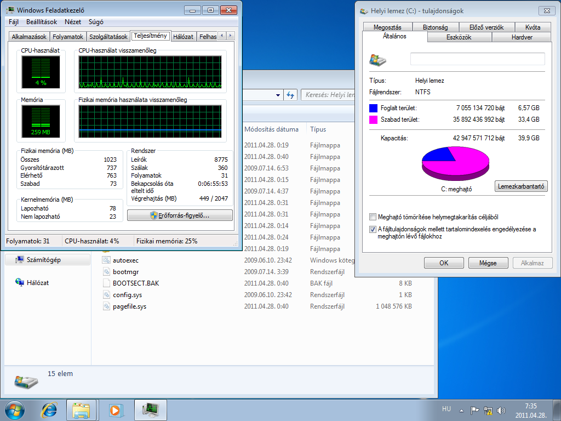Open the Megosztás tab in properties
The image size is (561, 421).
pos(387,27)
